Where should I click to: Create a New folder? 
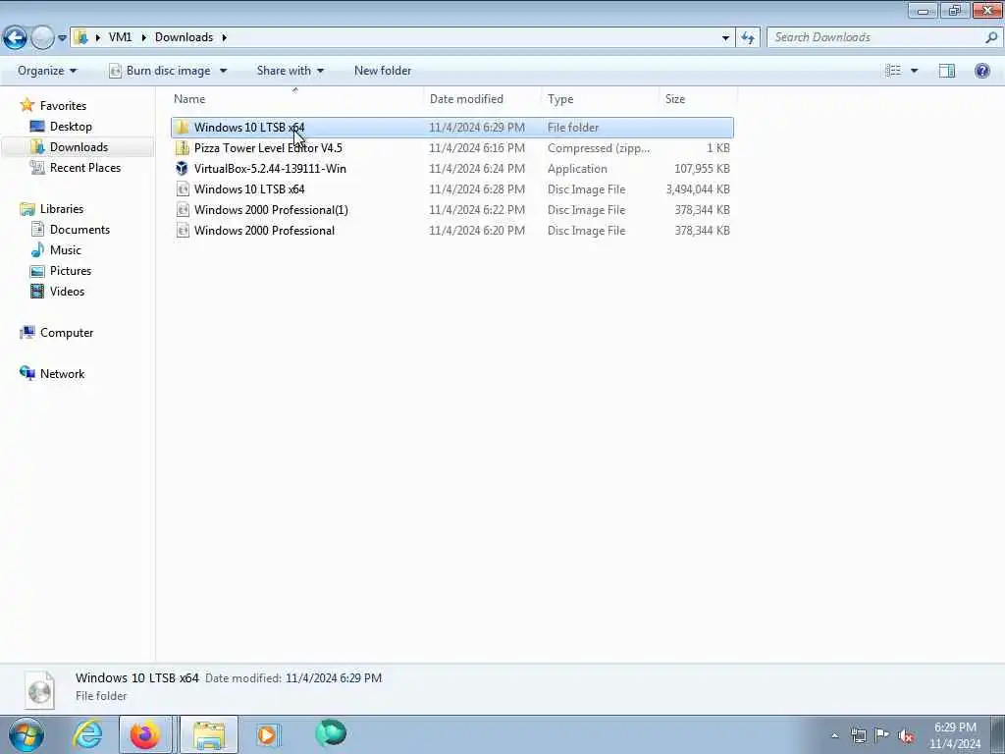tap(383, 71)
